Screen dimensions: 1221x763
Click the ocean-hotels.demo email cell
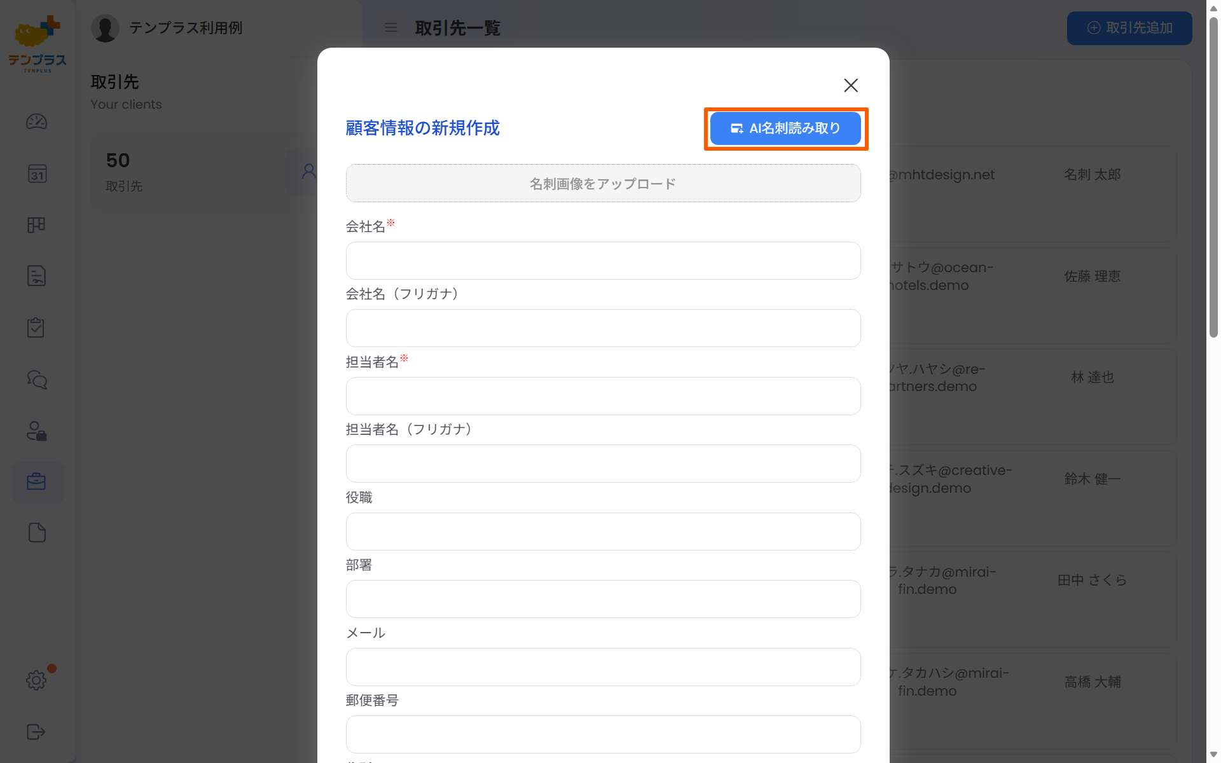tap(941, 277)
